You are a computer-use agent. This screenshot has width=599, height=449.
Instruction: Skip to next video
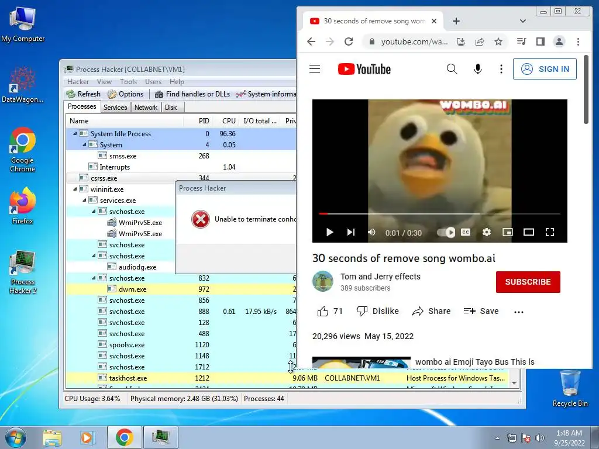(351, 232)
